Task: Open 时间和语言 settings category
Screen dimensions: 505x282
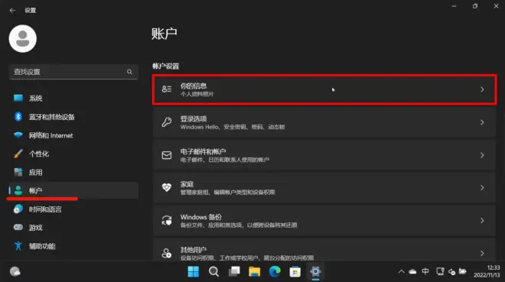Action: click(74, 209)
